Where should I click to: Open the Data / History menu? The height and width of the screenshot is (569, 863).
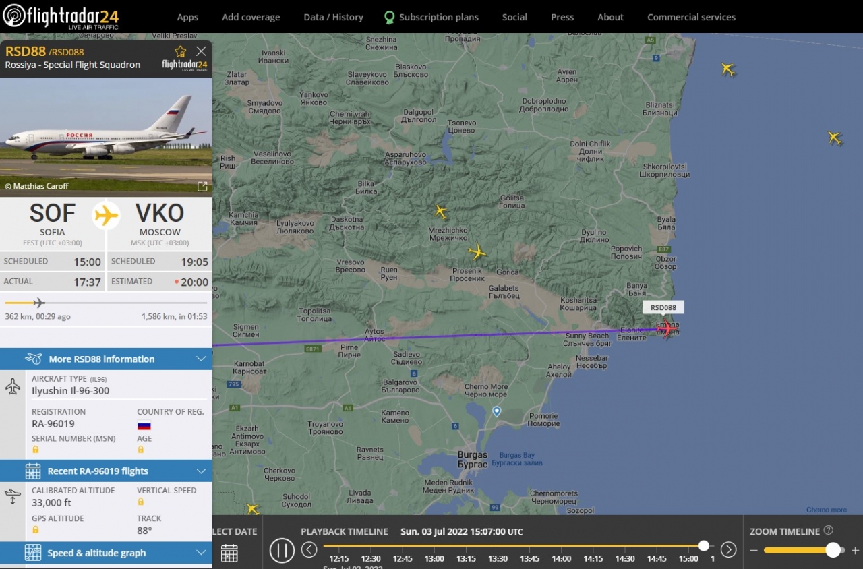point(333,17)
